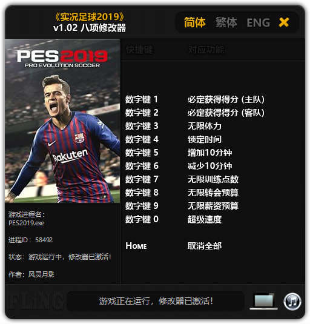Toggle 超级速度 option
This screenshot has height=324, width=310.
(205, 219)
